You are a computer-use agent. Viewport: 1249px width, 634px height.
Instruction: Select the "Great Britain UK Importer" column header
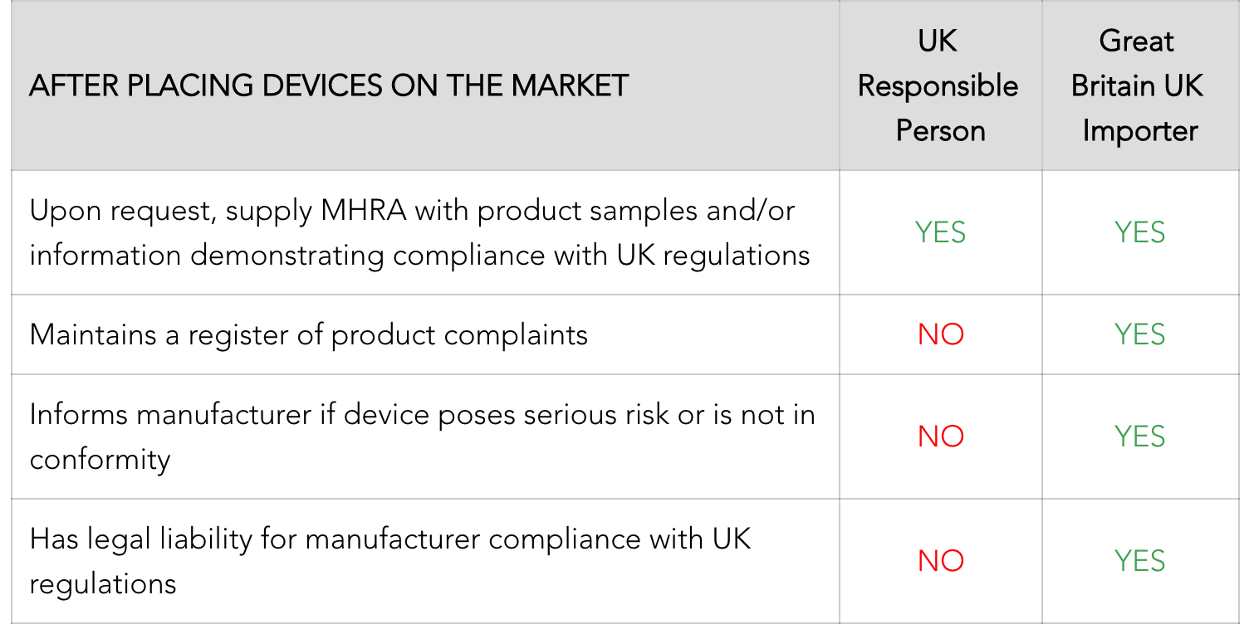[1138, 86]
